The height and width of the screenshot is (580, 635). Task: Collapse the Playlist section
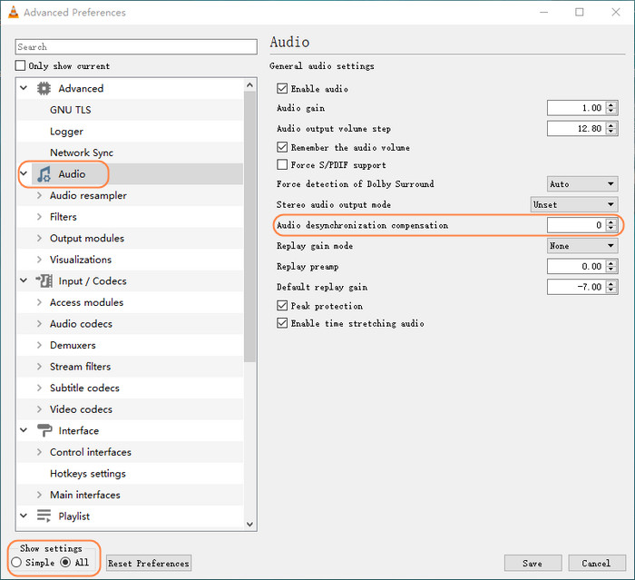(x=24, y=516)
